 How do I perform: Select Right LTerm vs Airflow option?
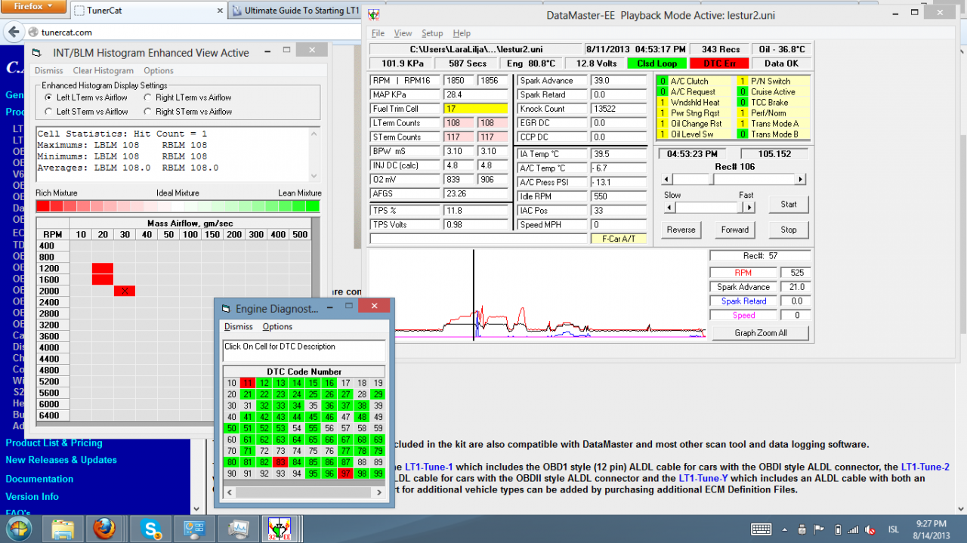pos(148,97)
